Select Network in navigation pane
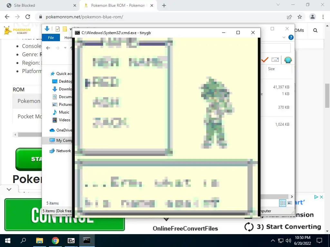This screenshot has width=330, height=247. coord(60,151)
